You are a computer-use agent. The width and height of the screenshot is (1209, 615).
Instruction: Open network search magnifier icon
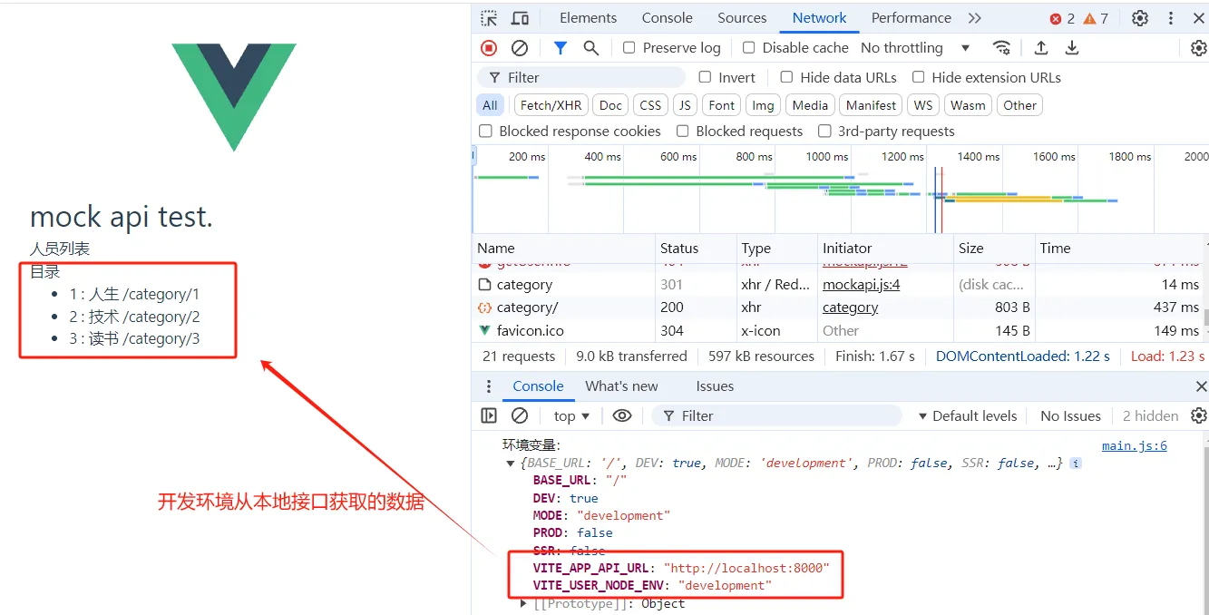pyautogui.click(x=591, y=48)
